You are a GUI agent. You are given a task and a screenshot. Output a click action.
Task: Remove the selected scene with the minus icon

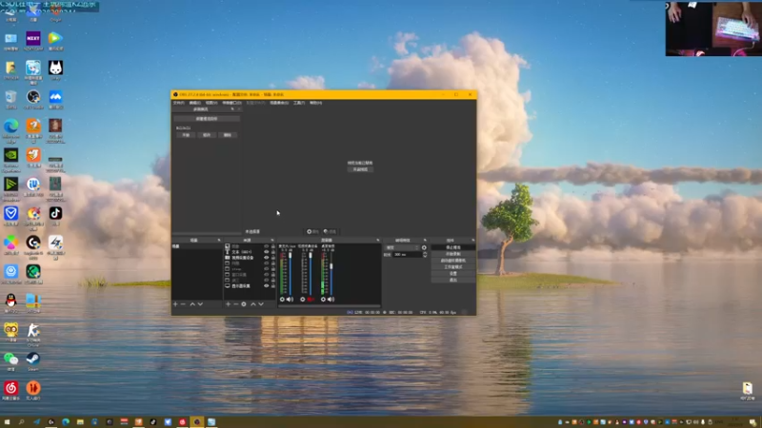pyautogui.click(x=183, y=304)
